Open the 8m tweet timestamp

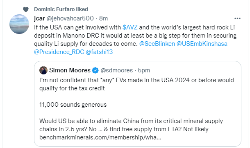[x=103, y=18]
